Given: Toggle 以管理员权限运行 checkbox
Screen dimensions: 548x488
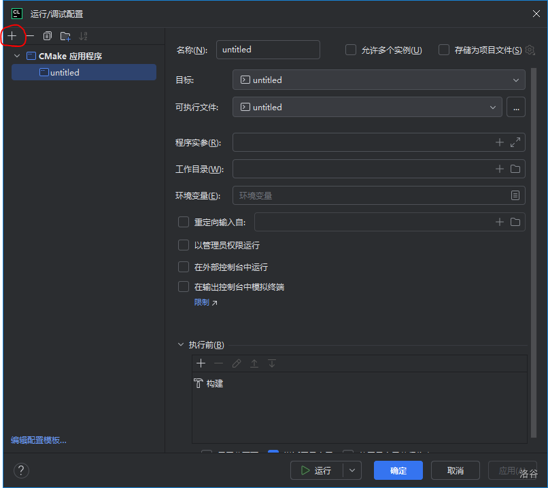Looking at the screenshot, I should point(184,245).
